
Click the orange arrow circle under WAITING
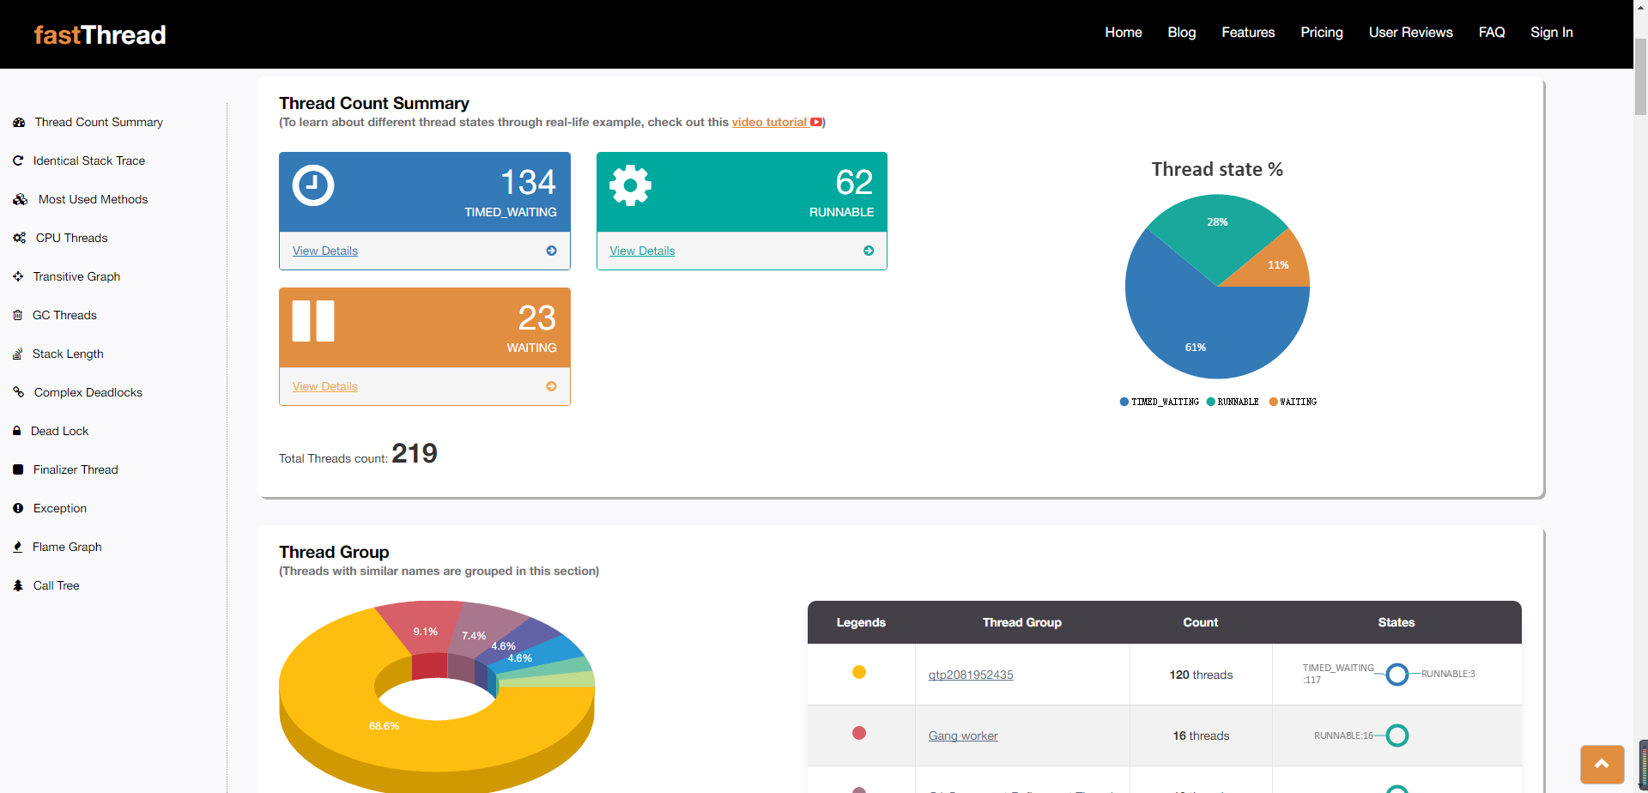pos(551,386)
